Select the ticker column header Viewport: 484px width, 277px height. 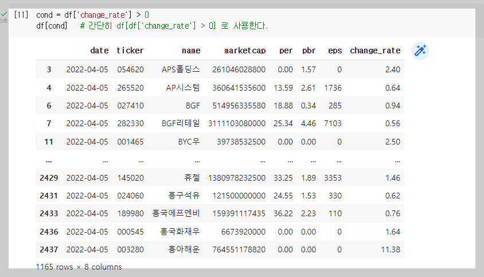click(130, 50)
